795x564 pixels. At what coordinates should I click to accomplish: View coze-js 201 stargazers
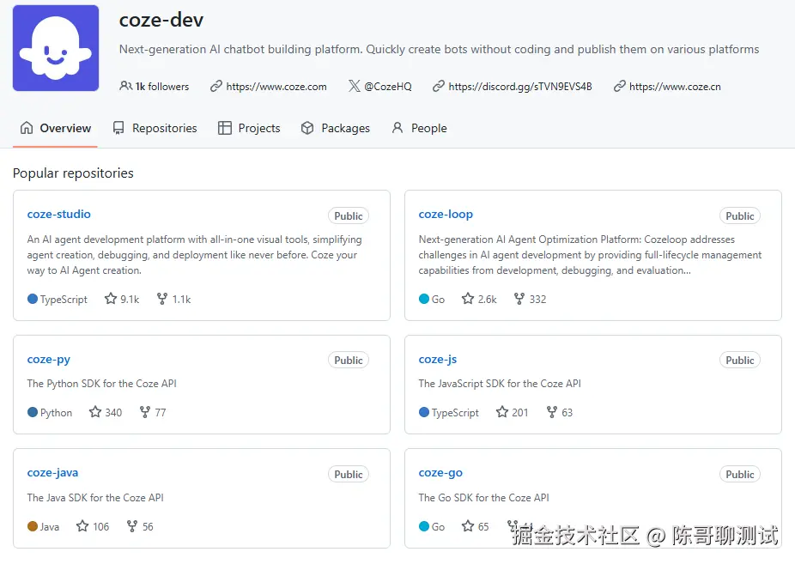[512, 413]
